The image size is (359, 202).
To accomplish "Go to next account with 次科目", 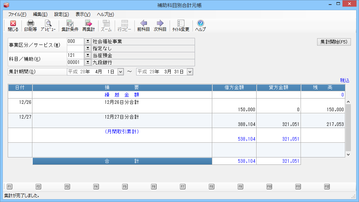I will pos(160,26).
